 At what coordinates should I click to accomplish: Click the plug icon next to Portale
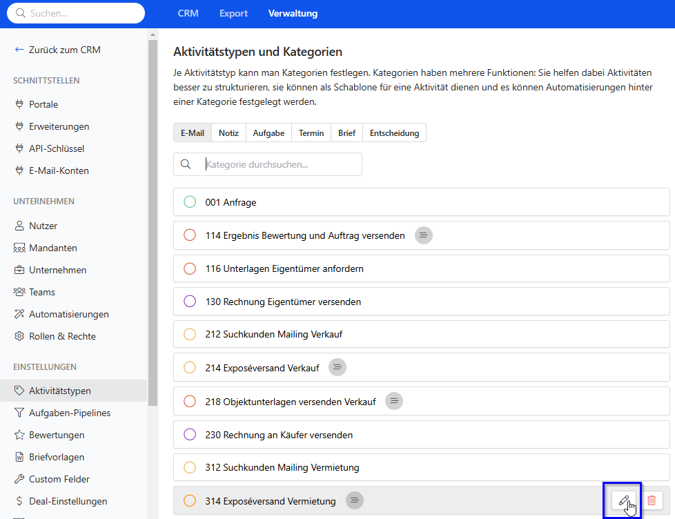pyautogui.click(x=19, y=104)
